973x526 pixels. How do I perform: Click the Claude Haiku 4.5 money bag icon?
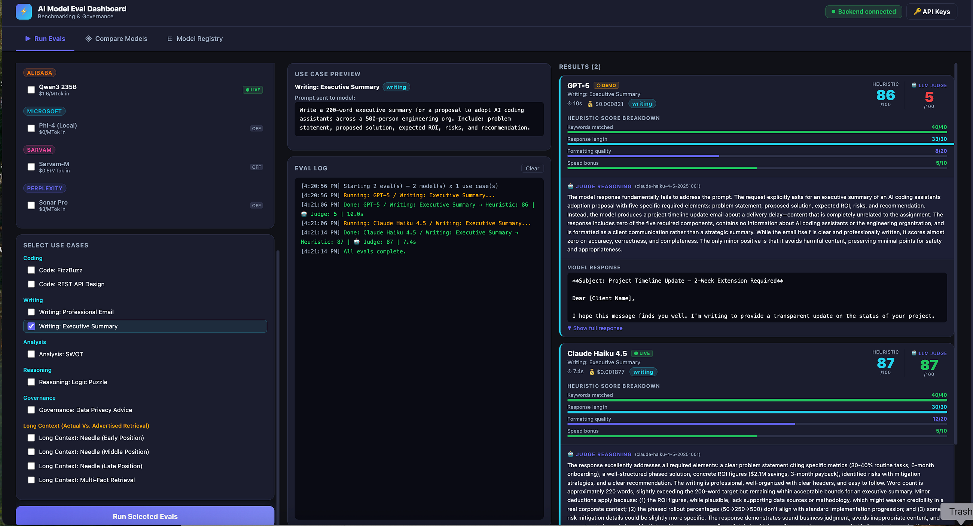pyautogui.click(x=592, y=372)
